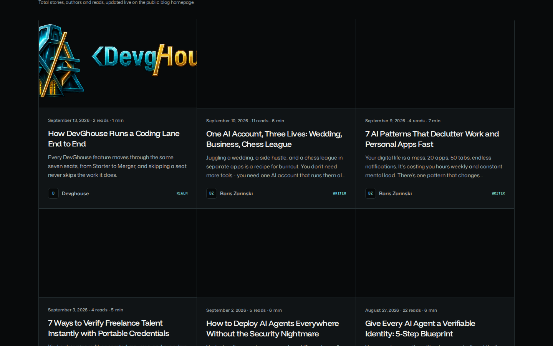
Task: Open the DevGhouse banner thumbnail
Action: click(118, 63)
